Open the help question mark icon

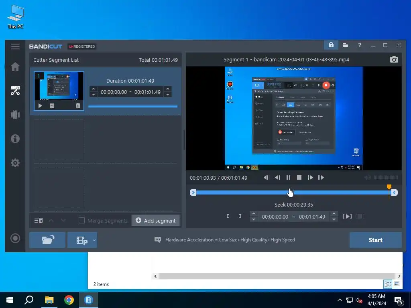[360, 45]
